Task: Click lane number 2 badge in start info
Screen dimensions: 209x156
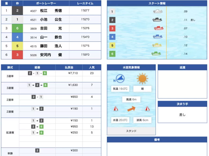Action: pyautogui.click(x=112, y=20)
